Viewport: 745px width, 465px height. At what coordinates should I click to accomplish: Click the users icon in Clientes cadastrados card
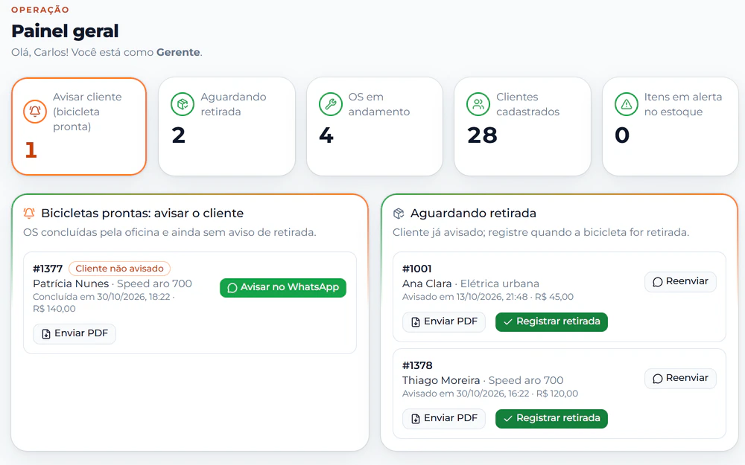478,104
